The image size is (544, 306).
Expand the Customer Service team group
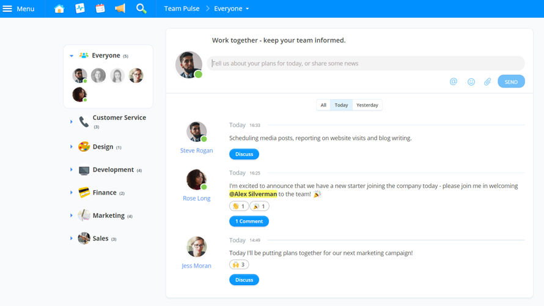click(x=72, y=122)
